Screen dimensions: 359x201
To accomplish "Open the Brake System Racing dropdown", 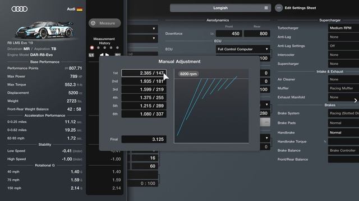I will click(x=343, y=113).
